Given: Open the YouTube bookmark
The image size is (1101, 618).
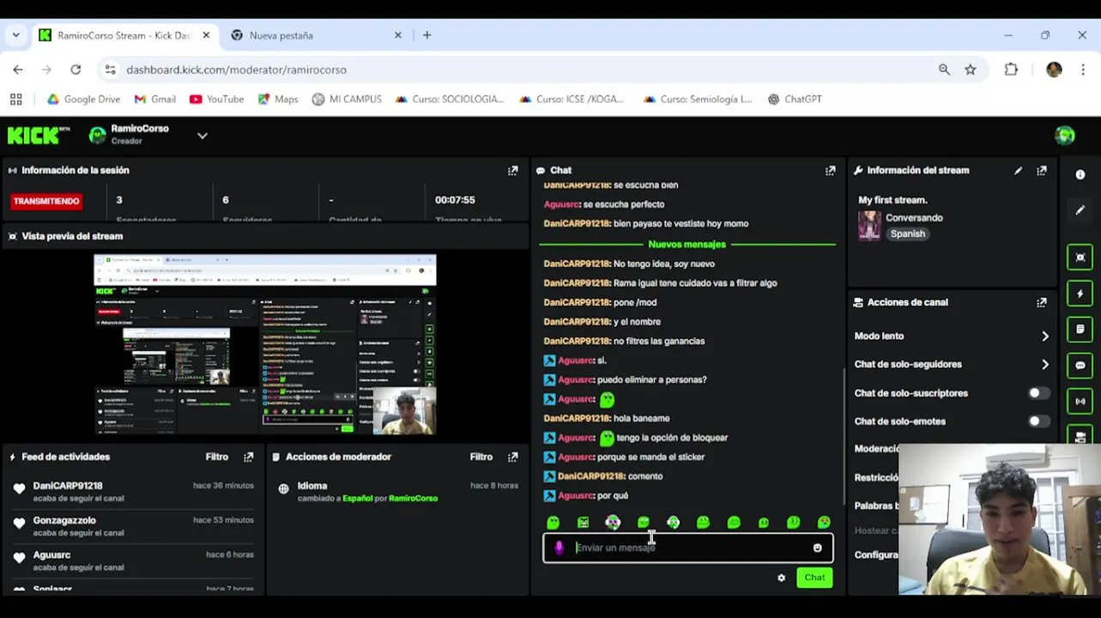Looking at the screenshot, I should [216, 100].
